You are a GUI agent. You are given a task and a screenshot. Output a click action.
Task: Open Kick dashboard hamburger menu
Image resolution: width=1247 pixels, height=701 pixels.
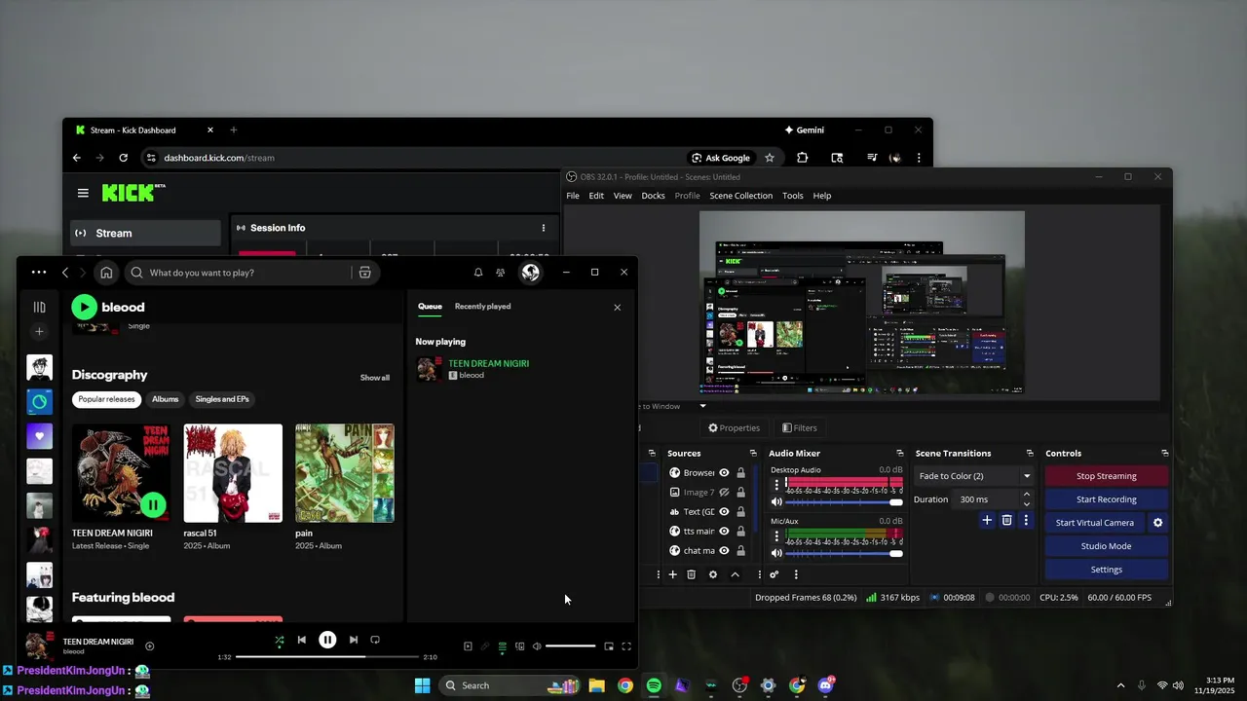coord(84,193)
